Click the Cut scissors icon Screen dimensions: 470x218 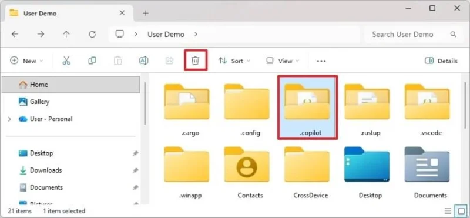pyautogui.click(x=66, y=61)
